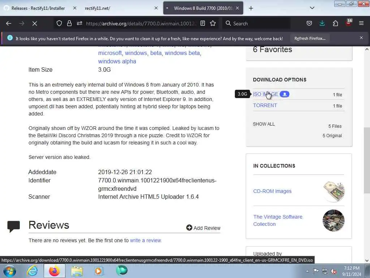370x278 pixels.
Task: Save page to Pocket
Action: (x=309, y=23)
